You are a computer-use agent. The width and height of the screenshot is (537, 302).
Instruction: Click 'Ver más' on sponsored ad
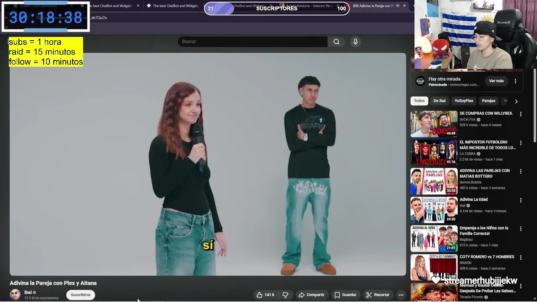click(x=496, y=81)
